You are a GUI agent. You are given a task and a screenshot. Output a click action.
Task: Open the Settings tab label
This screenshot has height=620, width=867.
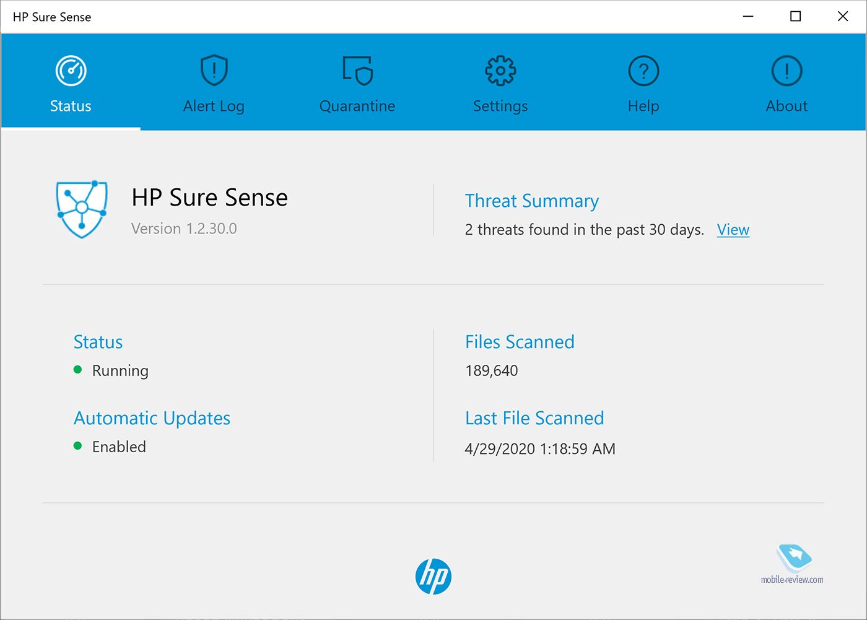500,107
